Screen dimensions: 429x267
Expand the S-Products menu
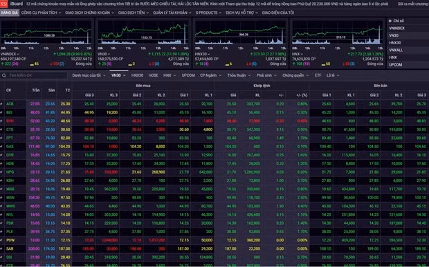[x=208, y=12]
